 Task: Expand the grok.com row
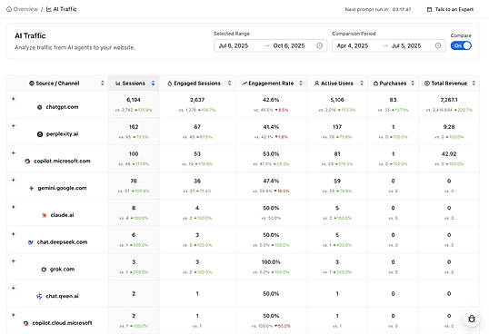[x=13, y=261]
